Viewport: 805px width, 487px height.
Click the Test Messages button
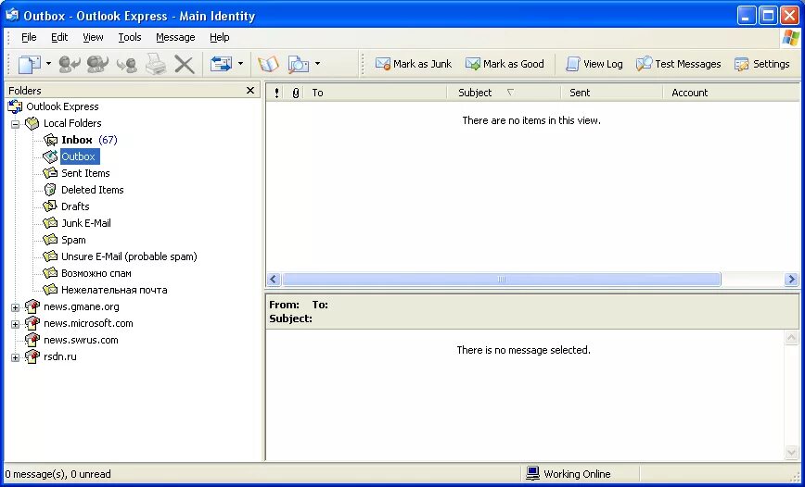click(678, 64)
